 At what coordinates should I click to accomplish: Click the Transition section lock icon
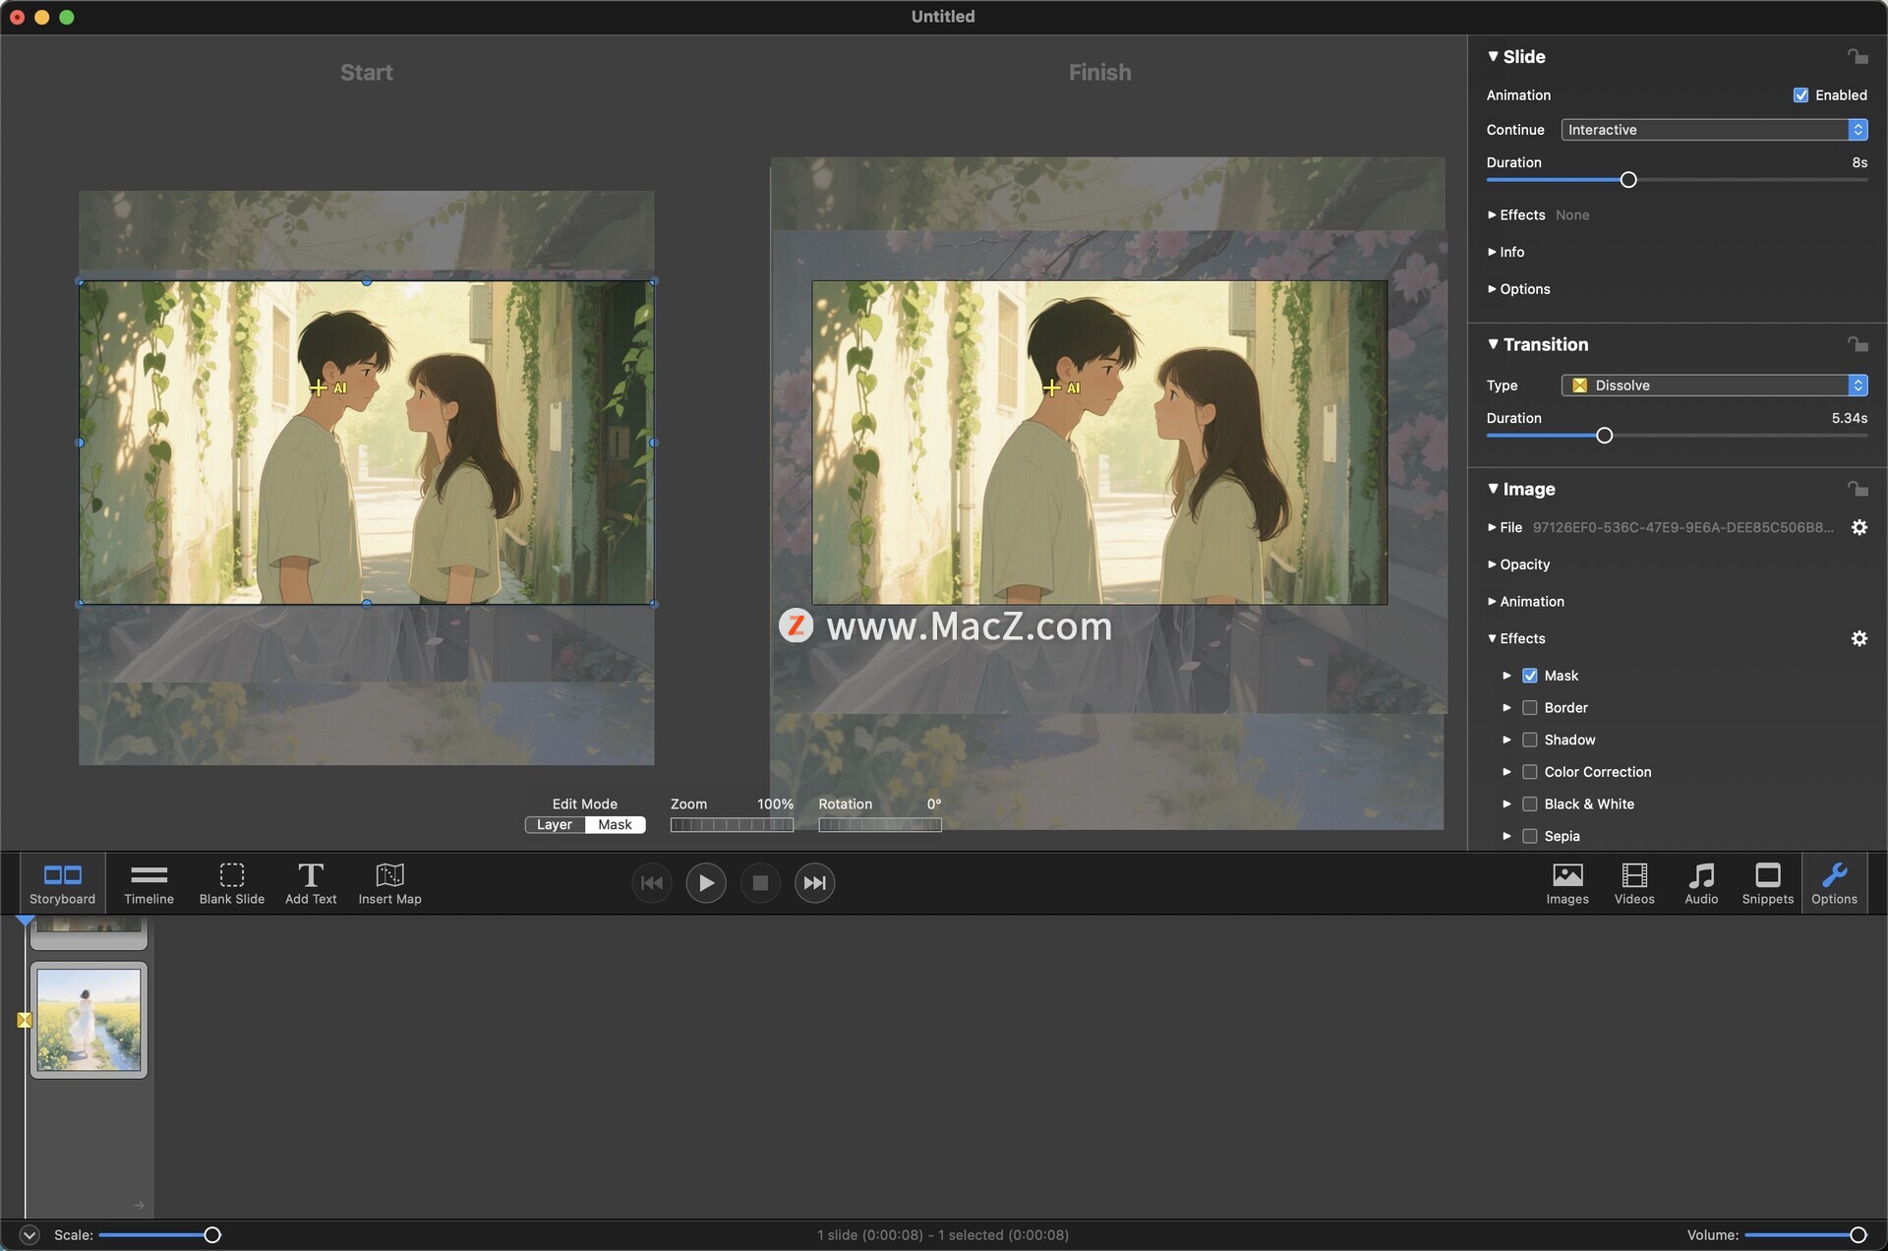tap(1857, 343)
